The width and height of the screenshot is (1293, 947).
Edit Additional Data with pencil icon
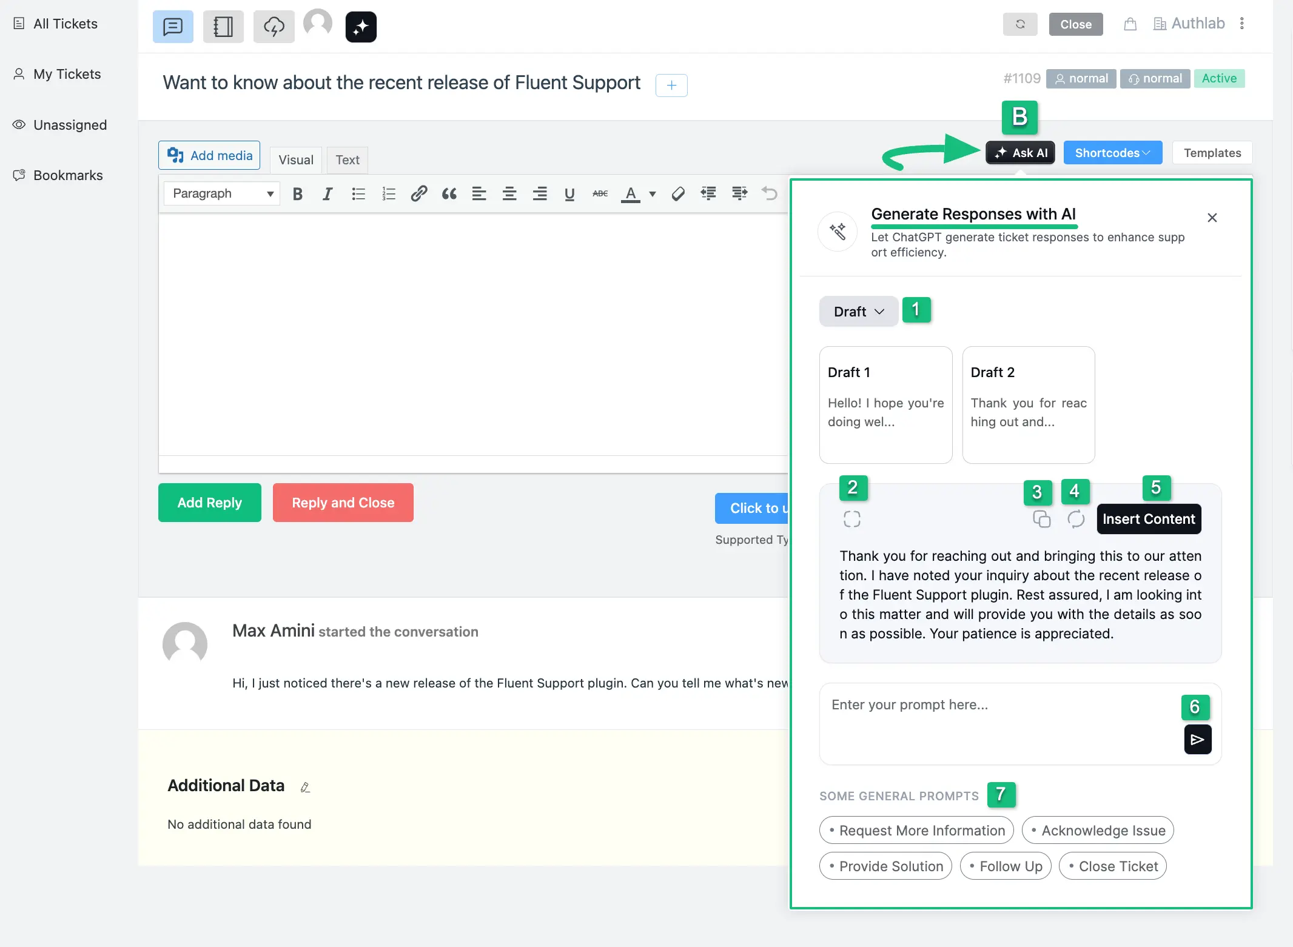305,787
